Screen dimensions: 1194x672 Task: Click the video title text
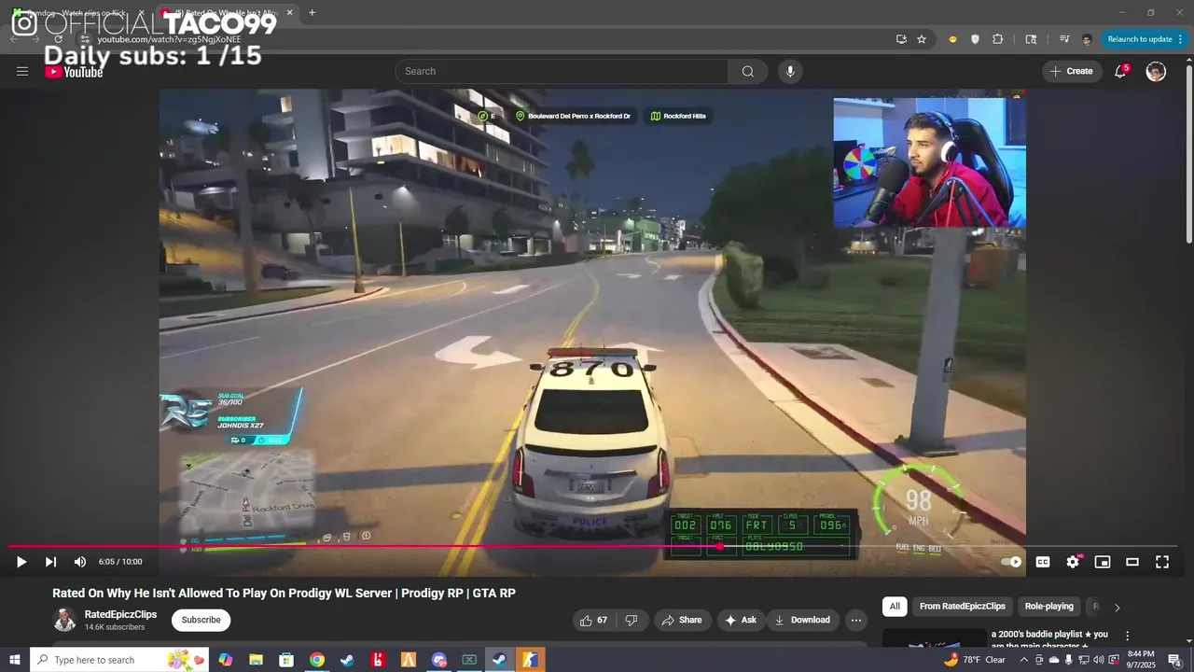pyautogui.click(x=284, y=593)
